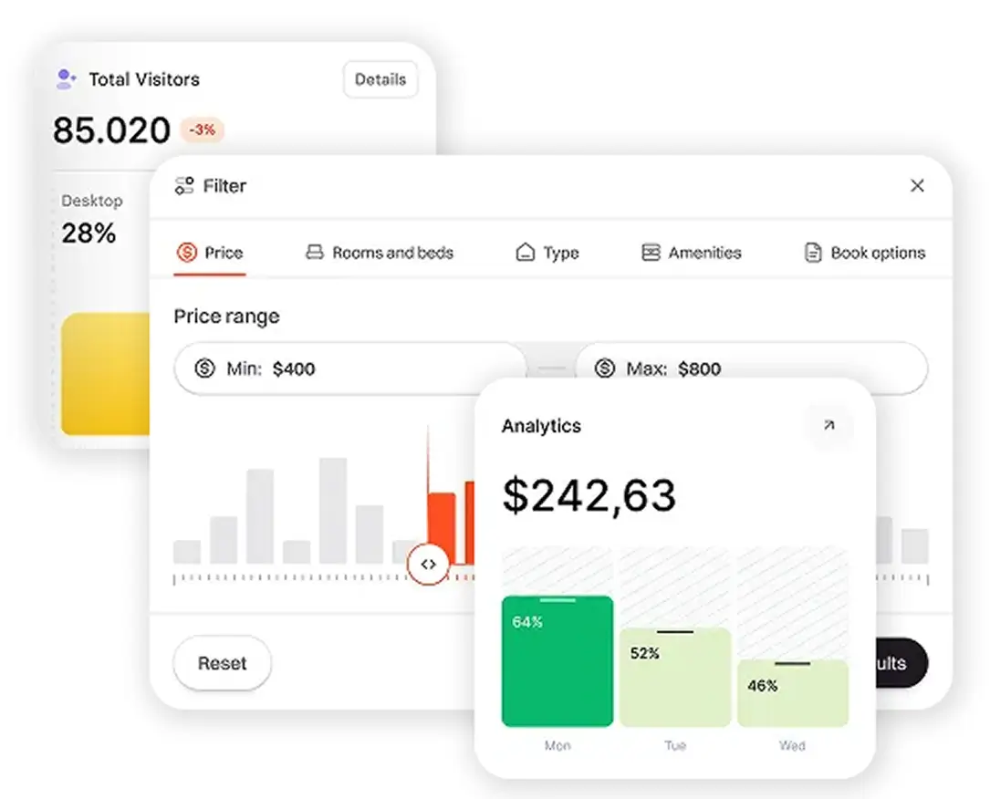
Task: Open the Book options tab
Action: (x=862, y=253)
